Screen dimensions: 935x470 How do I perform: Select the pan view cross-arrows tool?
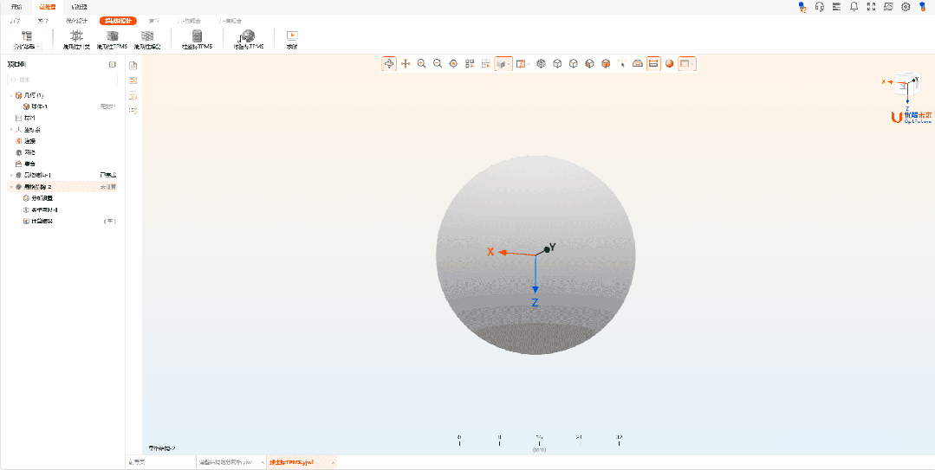click(x=405, y=63)
